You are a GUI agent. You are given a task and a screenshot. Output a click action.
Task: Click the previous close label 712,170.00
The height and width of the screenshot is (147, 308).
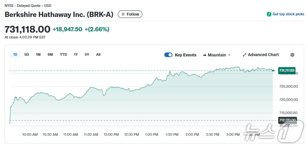coord(287,120)
